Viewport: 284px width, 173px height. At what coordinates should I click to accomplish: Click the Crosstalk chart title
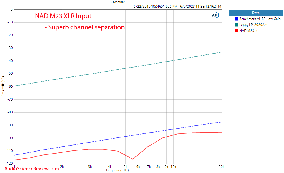click(118, 2)
